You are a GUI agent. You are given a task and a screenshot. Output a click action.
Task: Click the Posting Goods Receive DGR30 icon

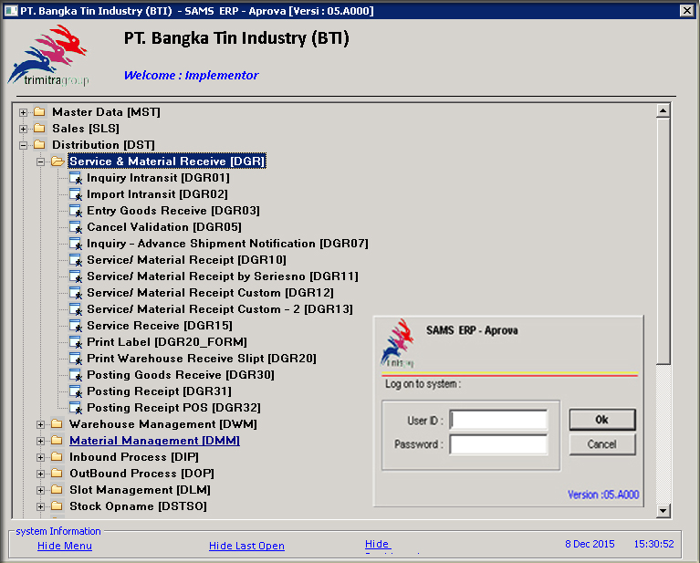tap(76, 375)
